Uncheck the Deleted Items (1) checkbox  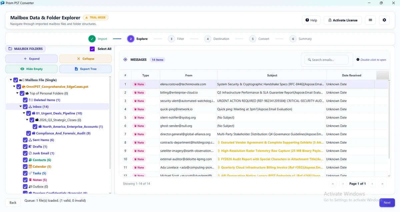(25, 100)
